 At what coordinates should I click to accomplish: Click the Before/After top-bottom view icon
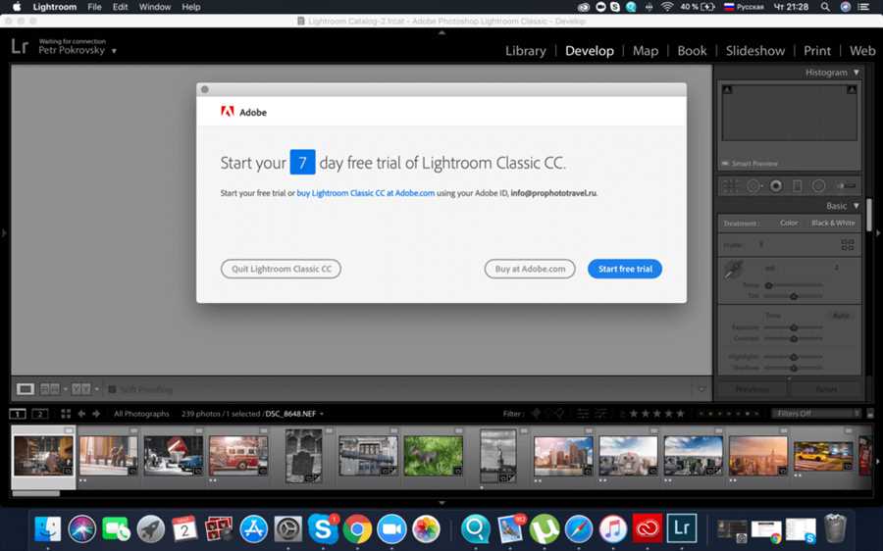point(81,389)
